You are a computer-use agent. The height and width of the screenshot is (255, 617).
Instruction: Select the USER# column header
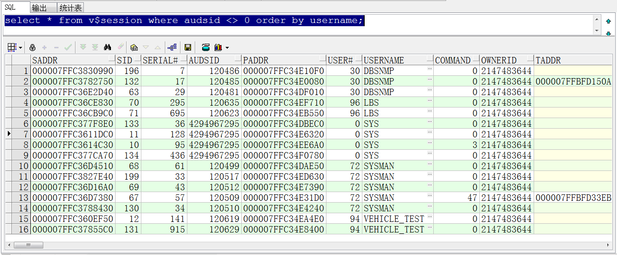(x=344, y=60)
